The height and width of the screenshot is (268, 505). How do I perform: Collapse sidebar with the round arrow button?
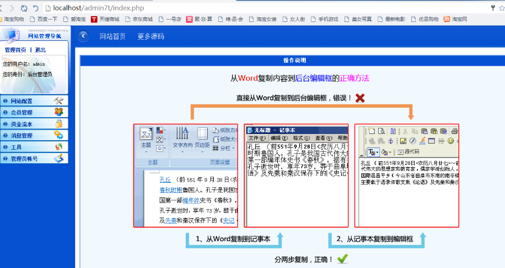click(83, 36)
